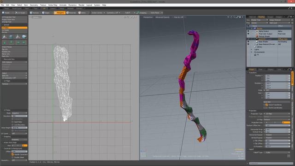Enable Seal Holes checkbox
Viewport: 295px width, 166px height.
tap(12, 122)
